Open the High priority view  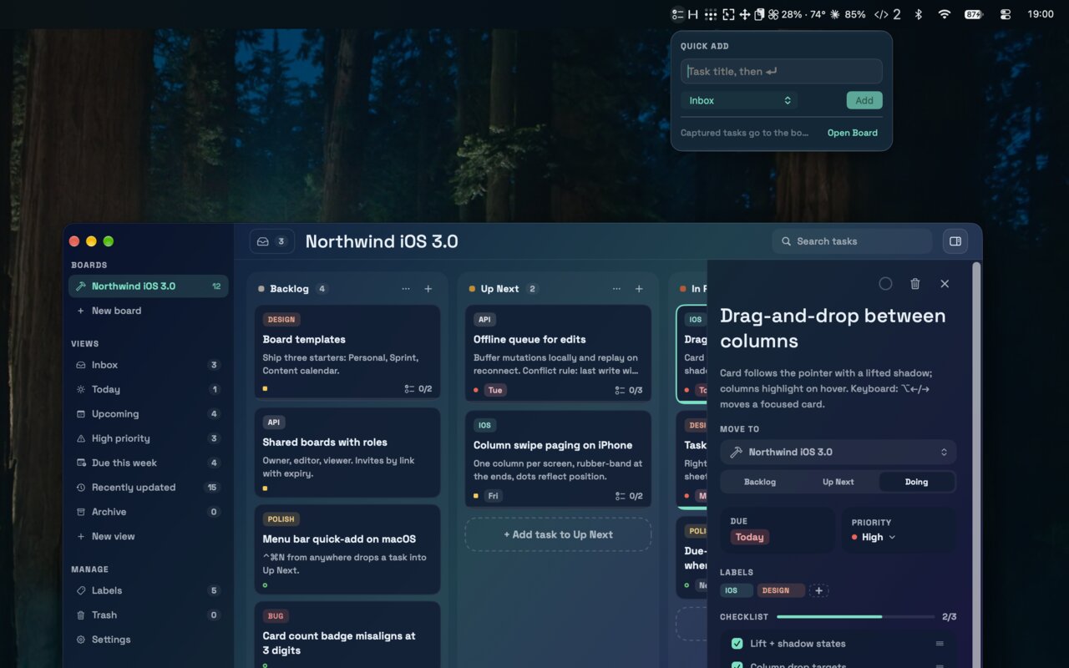[x=148, y=438]
